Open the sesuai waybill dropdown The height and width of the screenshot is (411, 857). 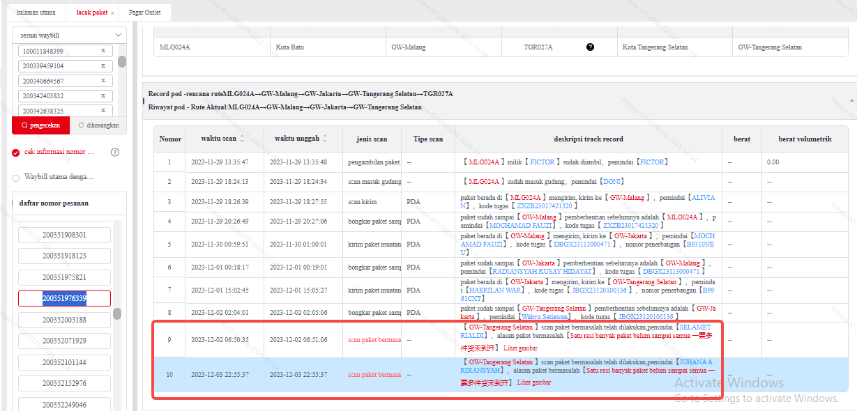click(70, 35)
